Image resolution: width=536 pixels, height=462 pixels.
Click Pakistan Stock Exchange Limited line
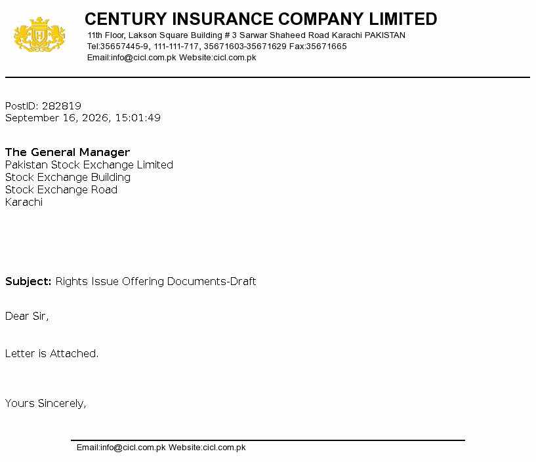[x=89, y=165]
